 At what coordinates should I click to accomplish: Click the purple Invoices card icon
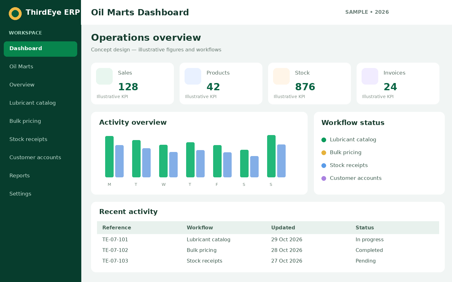coord(370,76)
